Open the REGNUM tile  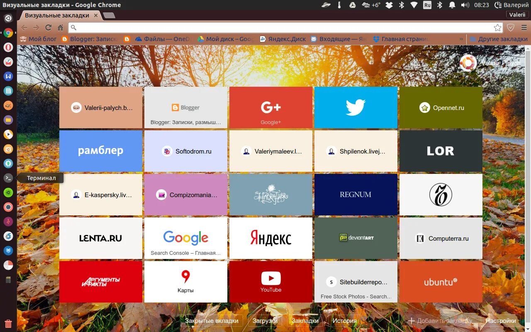pyautogui.click(x=356, y=195)
